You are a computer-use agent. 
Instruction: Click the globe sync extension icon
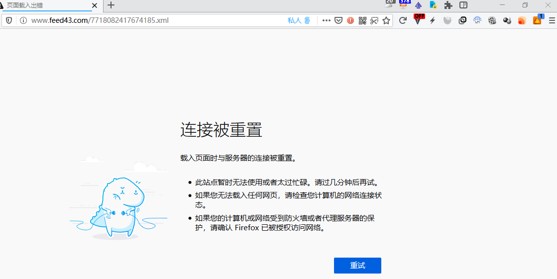pyautogui.click(x=477, y=20)
